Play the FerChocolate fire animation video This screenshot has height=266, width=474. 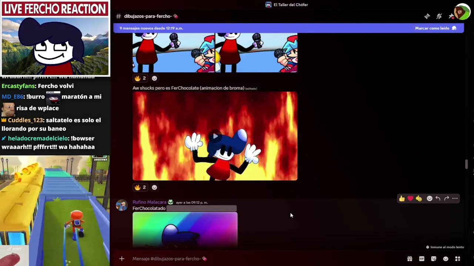click(215, 136)
